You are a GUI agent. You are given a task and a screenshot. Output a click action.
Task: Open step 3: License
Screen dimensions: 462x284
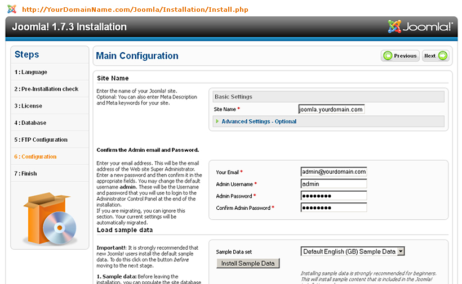click(28, 106)
